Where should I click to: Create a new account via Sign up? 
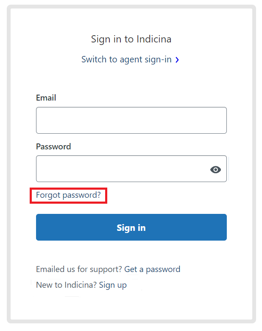point(113,285)
